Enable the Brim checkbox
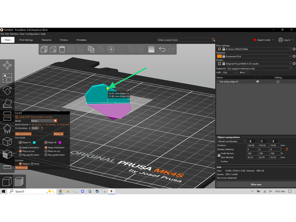296x222 pixels. 247,72
